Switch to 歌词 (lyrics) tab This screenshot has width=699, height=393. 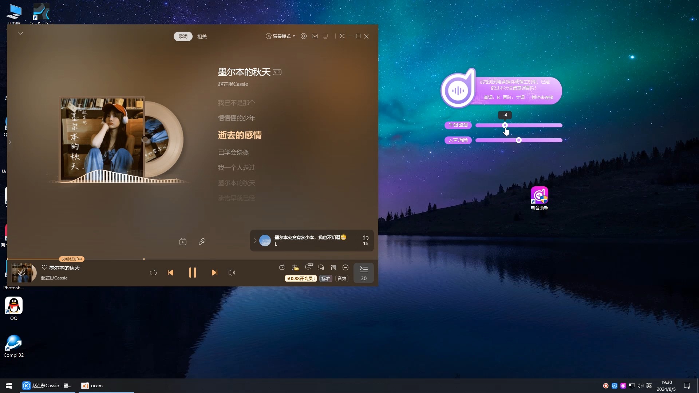tap(182, 36)
